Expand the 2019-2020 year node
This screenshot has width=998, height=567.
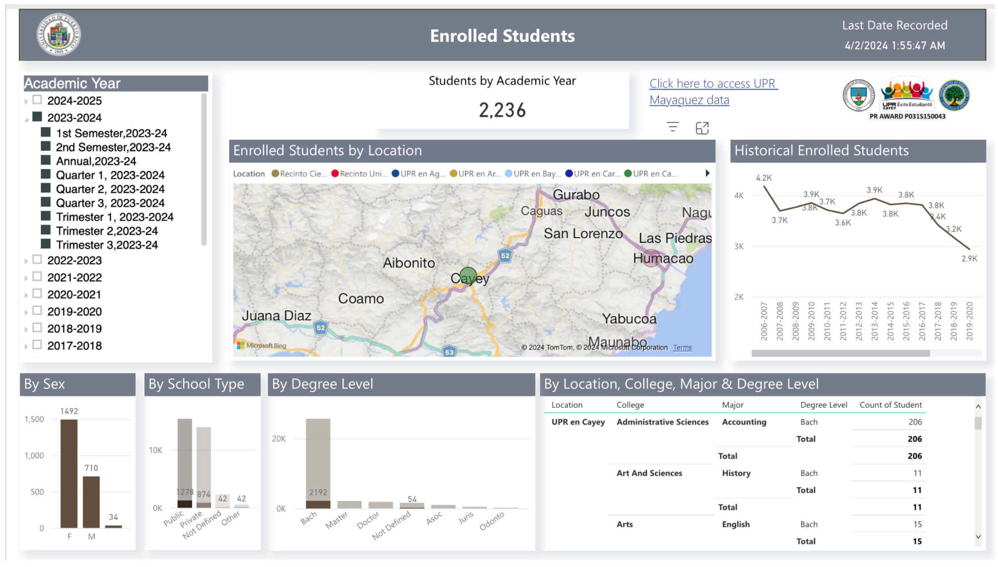click(x=26, y=312)
